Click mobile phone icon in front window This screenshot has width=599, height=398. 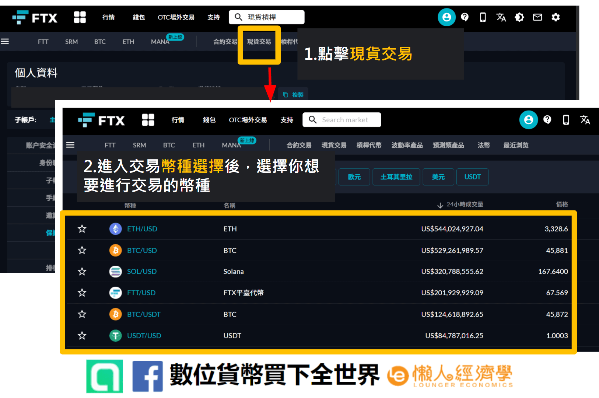click(566, 120)
